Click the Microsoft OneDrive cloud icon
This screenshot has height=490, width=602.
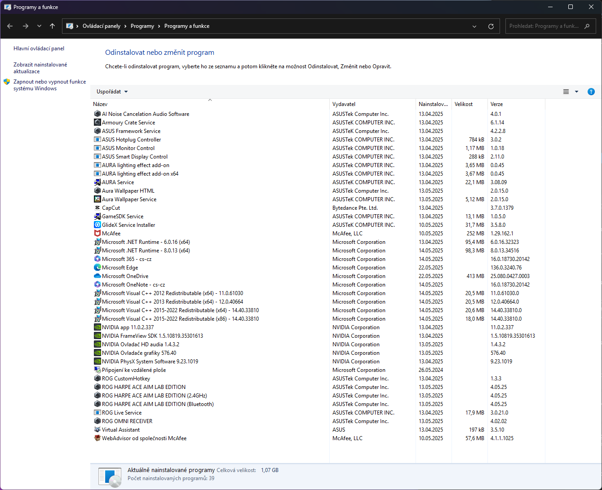[97, 276]
